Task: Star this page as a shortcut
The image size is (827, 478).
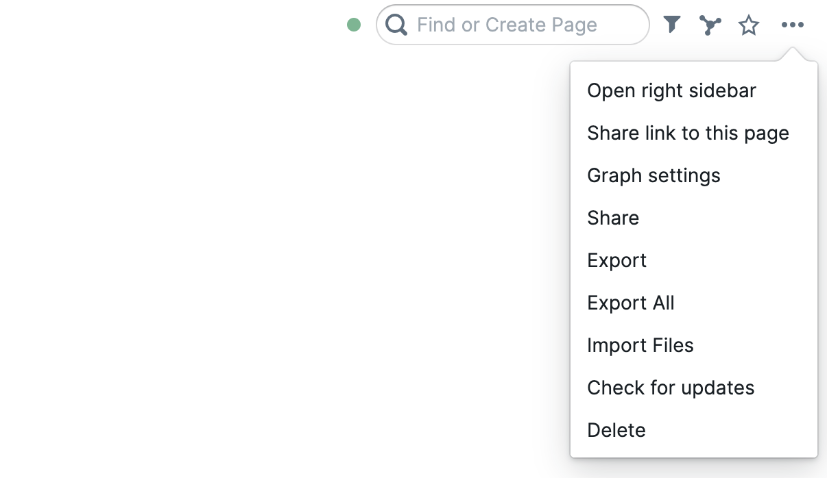Action: [x=749, y=26]
